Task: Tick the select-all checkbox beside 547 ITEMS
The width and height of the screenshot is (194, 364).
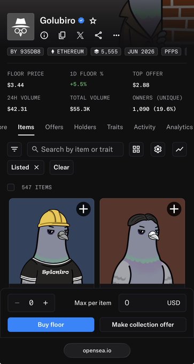Action: (11, 187)
